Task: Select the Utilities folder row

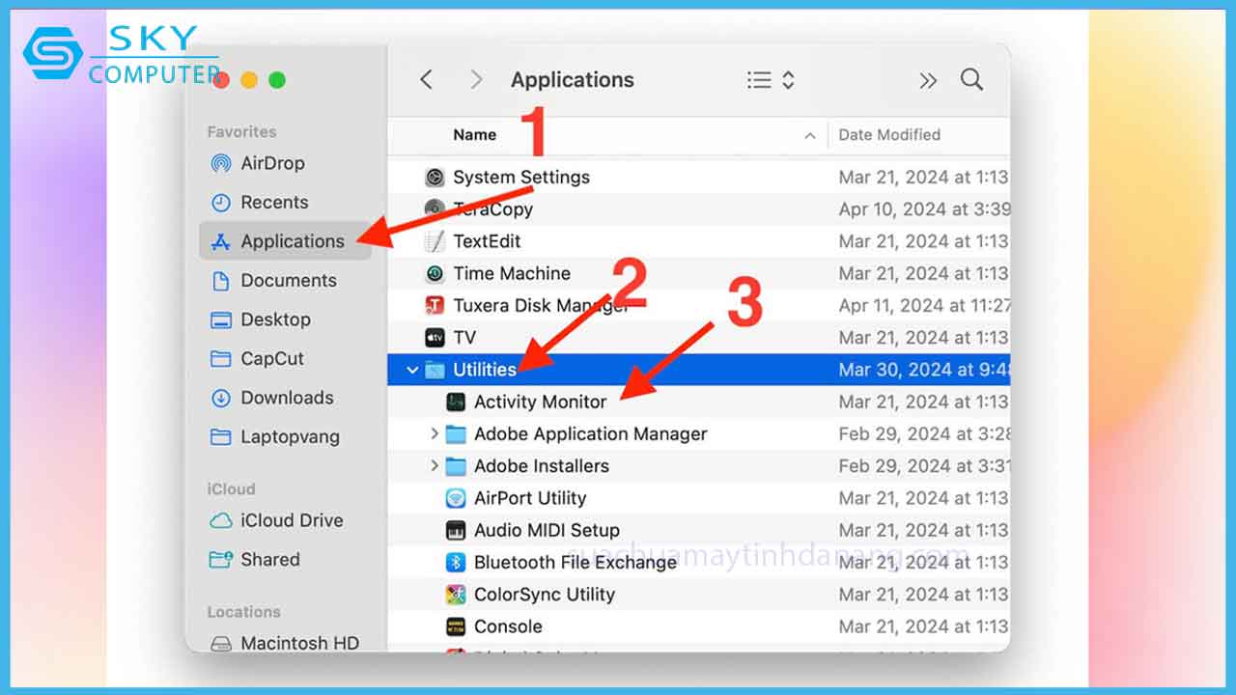Action: coord(699,370)
